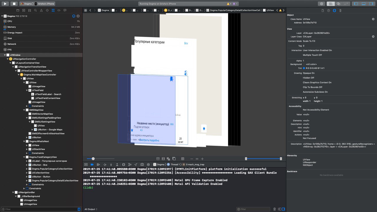
Task: Click the Step Over debug button
Action: [105, 164]
